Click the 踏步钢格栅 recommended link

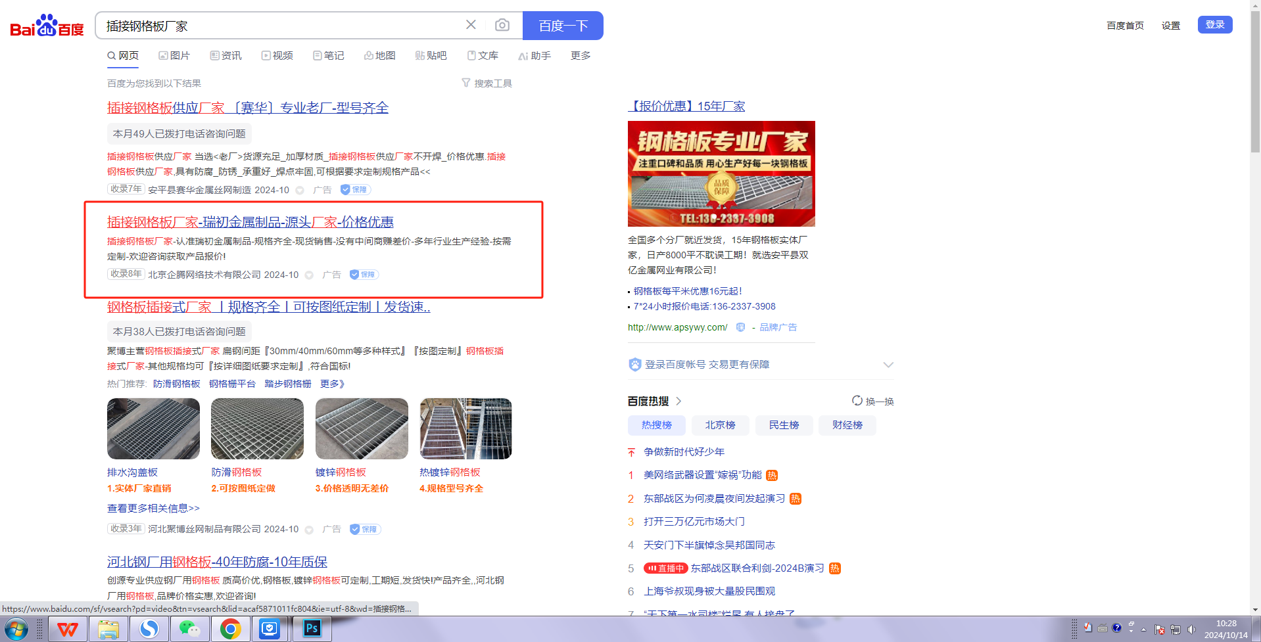pyautogui.click(x=288, y=384)
